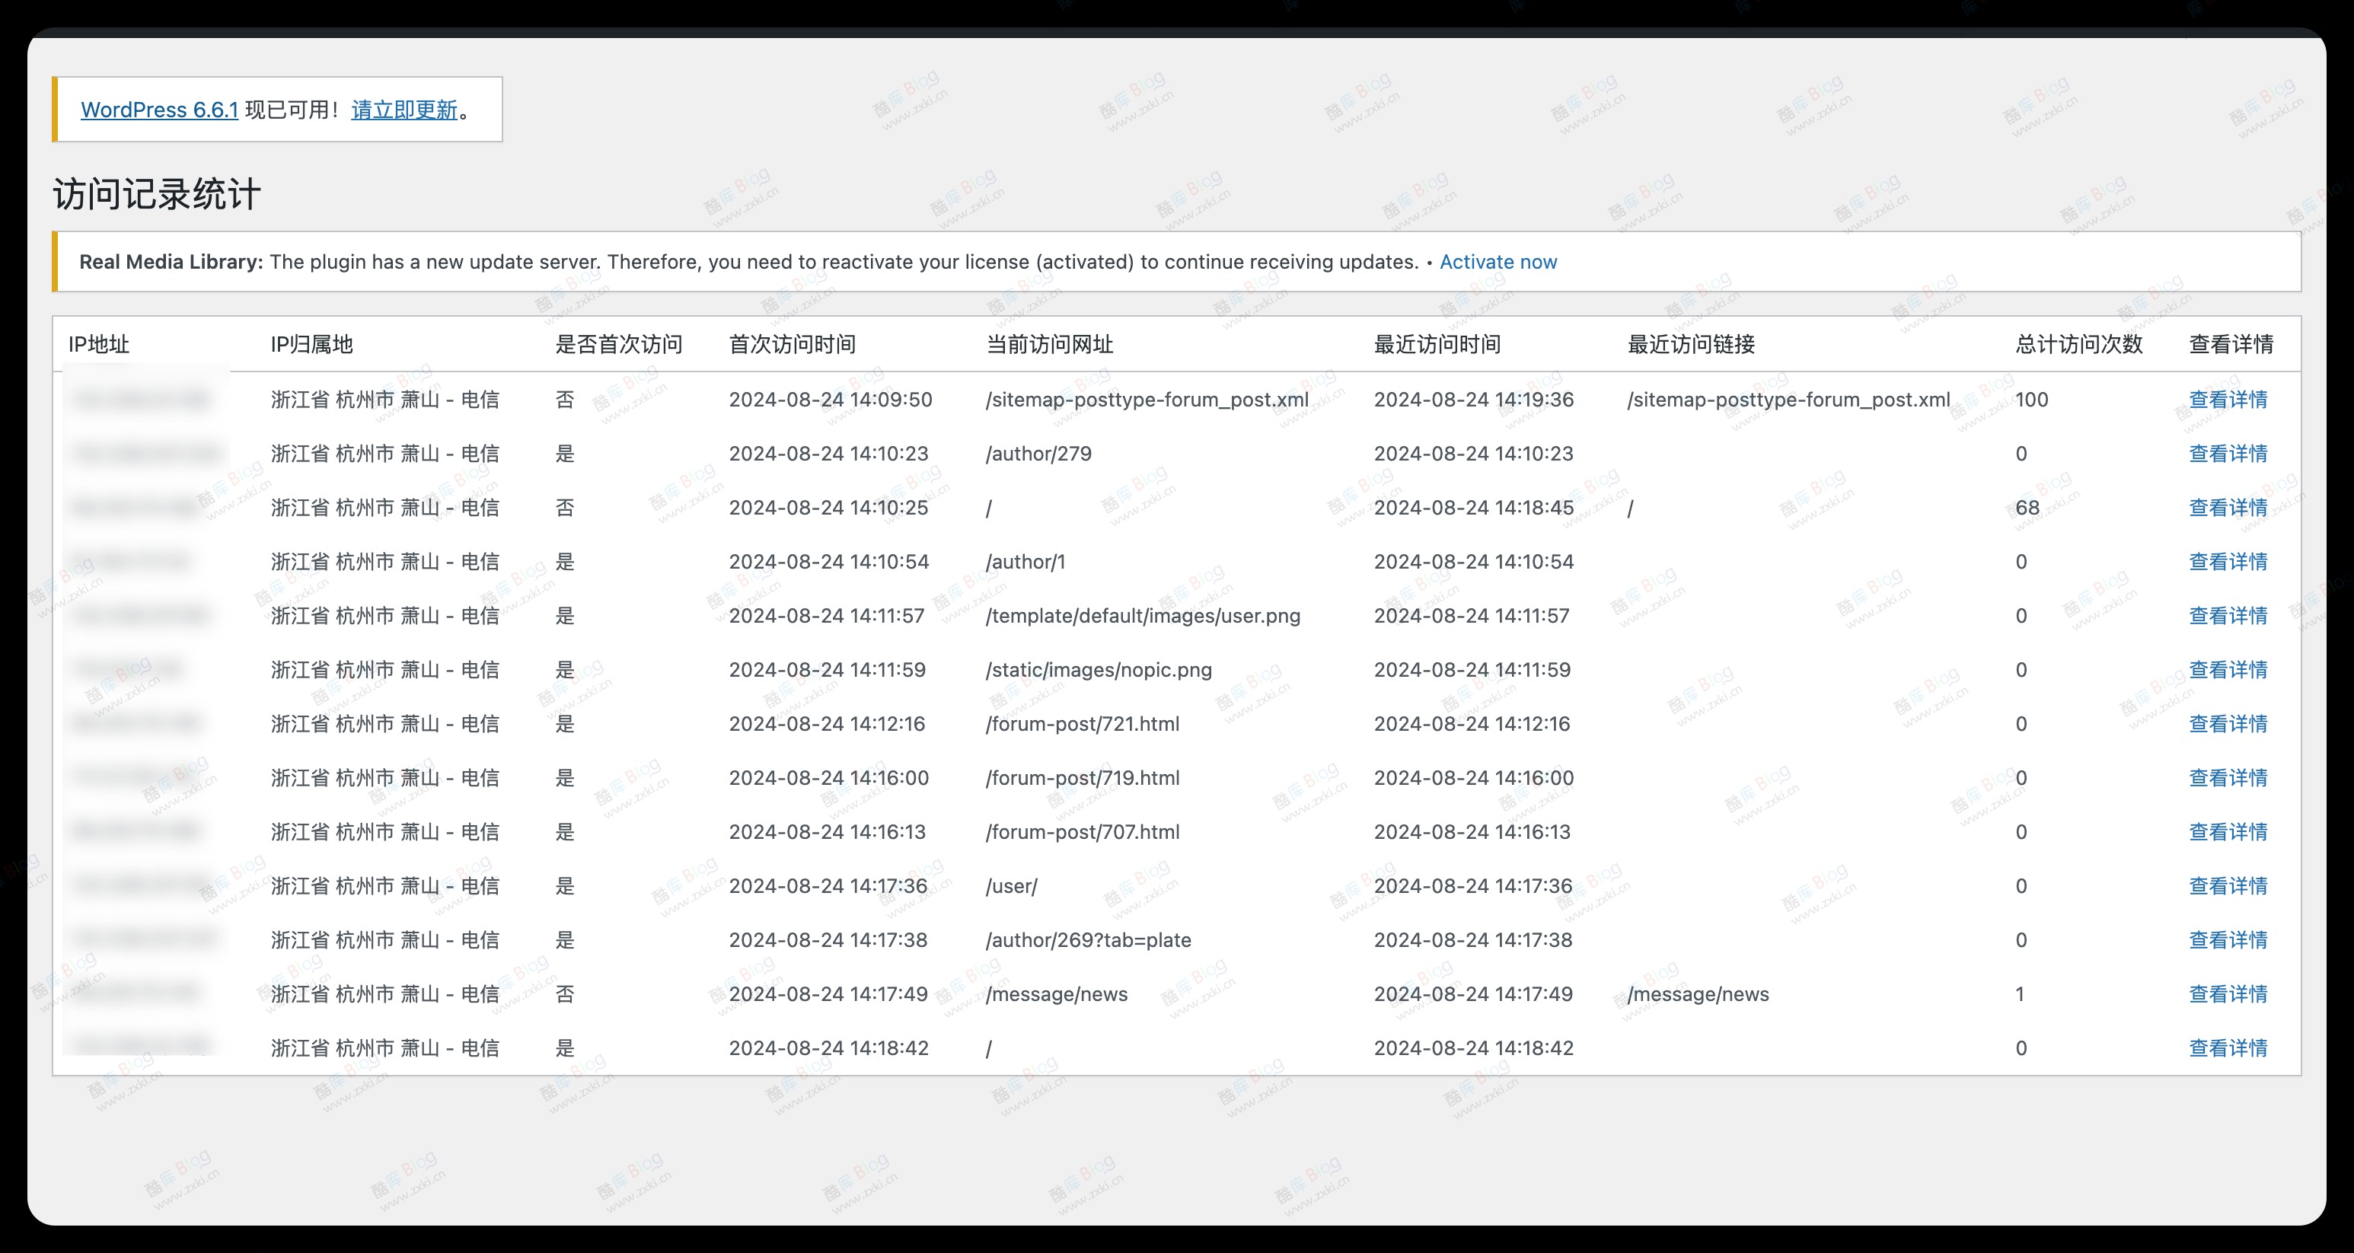Click the 首次访问时间 column header

click(793, 345)
